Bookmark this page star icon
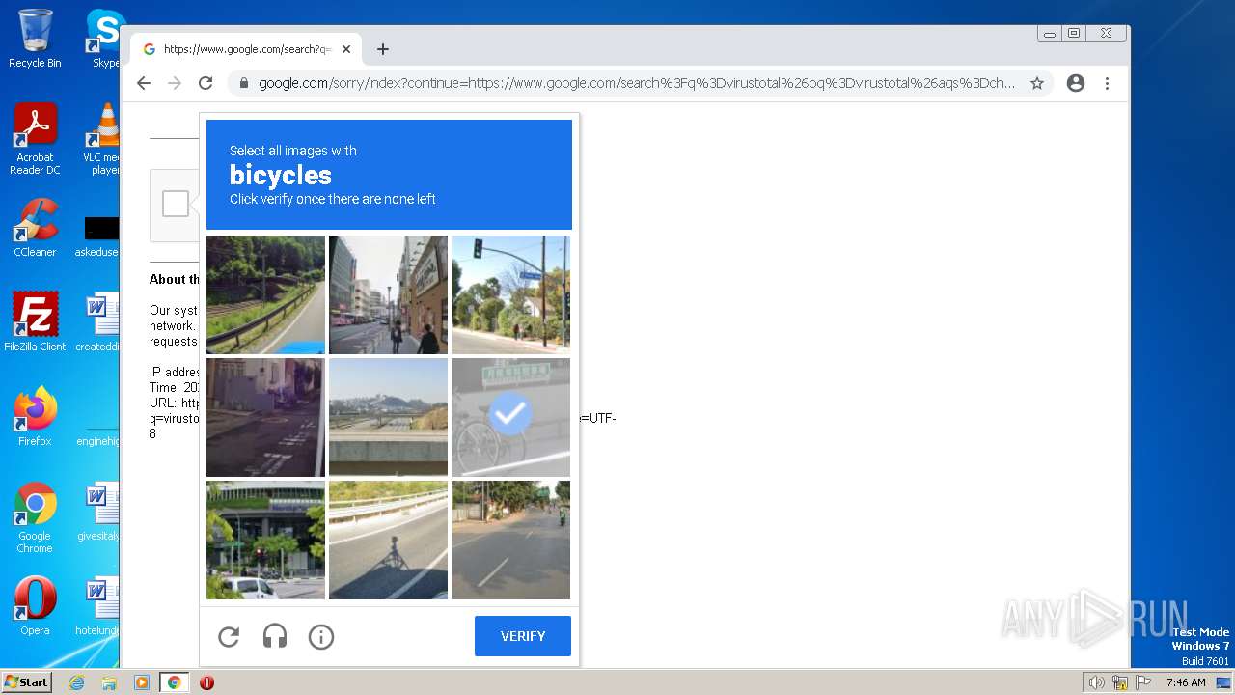This screenshot has width=1235, height=695. (x=1037, y=83)
